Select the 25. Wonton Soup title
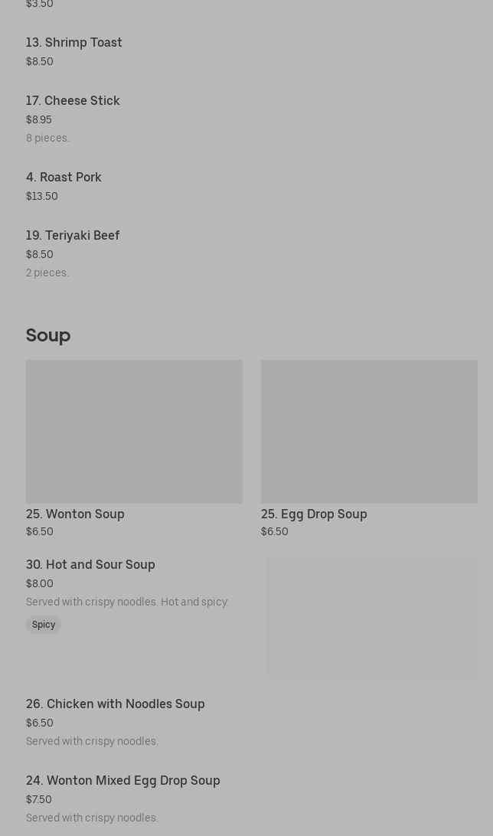 (75, 514)
